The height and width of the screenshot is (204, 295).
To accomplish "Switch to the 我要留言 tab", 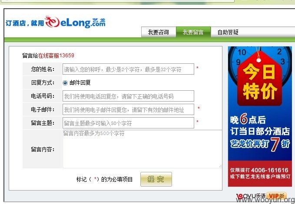I will click(x=193, y=32).
